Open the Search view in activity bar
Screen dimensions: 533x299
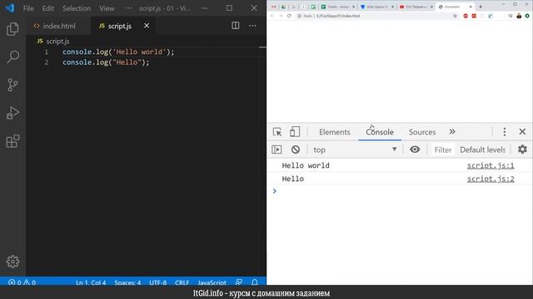[x=12, y=57]
